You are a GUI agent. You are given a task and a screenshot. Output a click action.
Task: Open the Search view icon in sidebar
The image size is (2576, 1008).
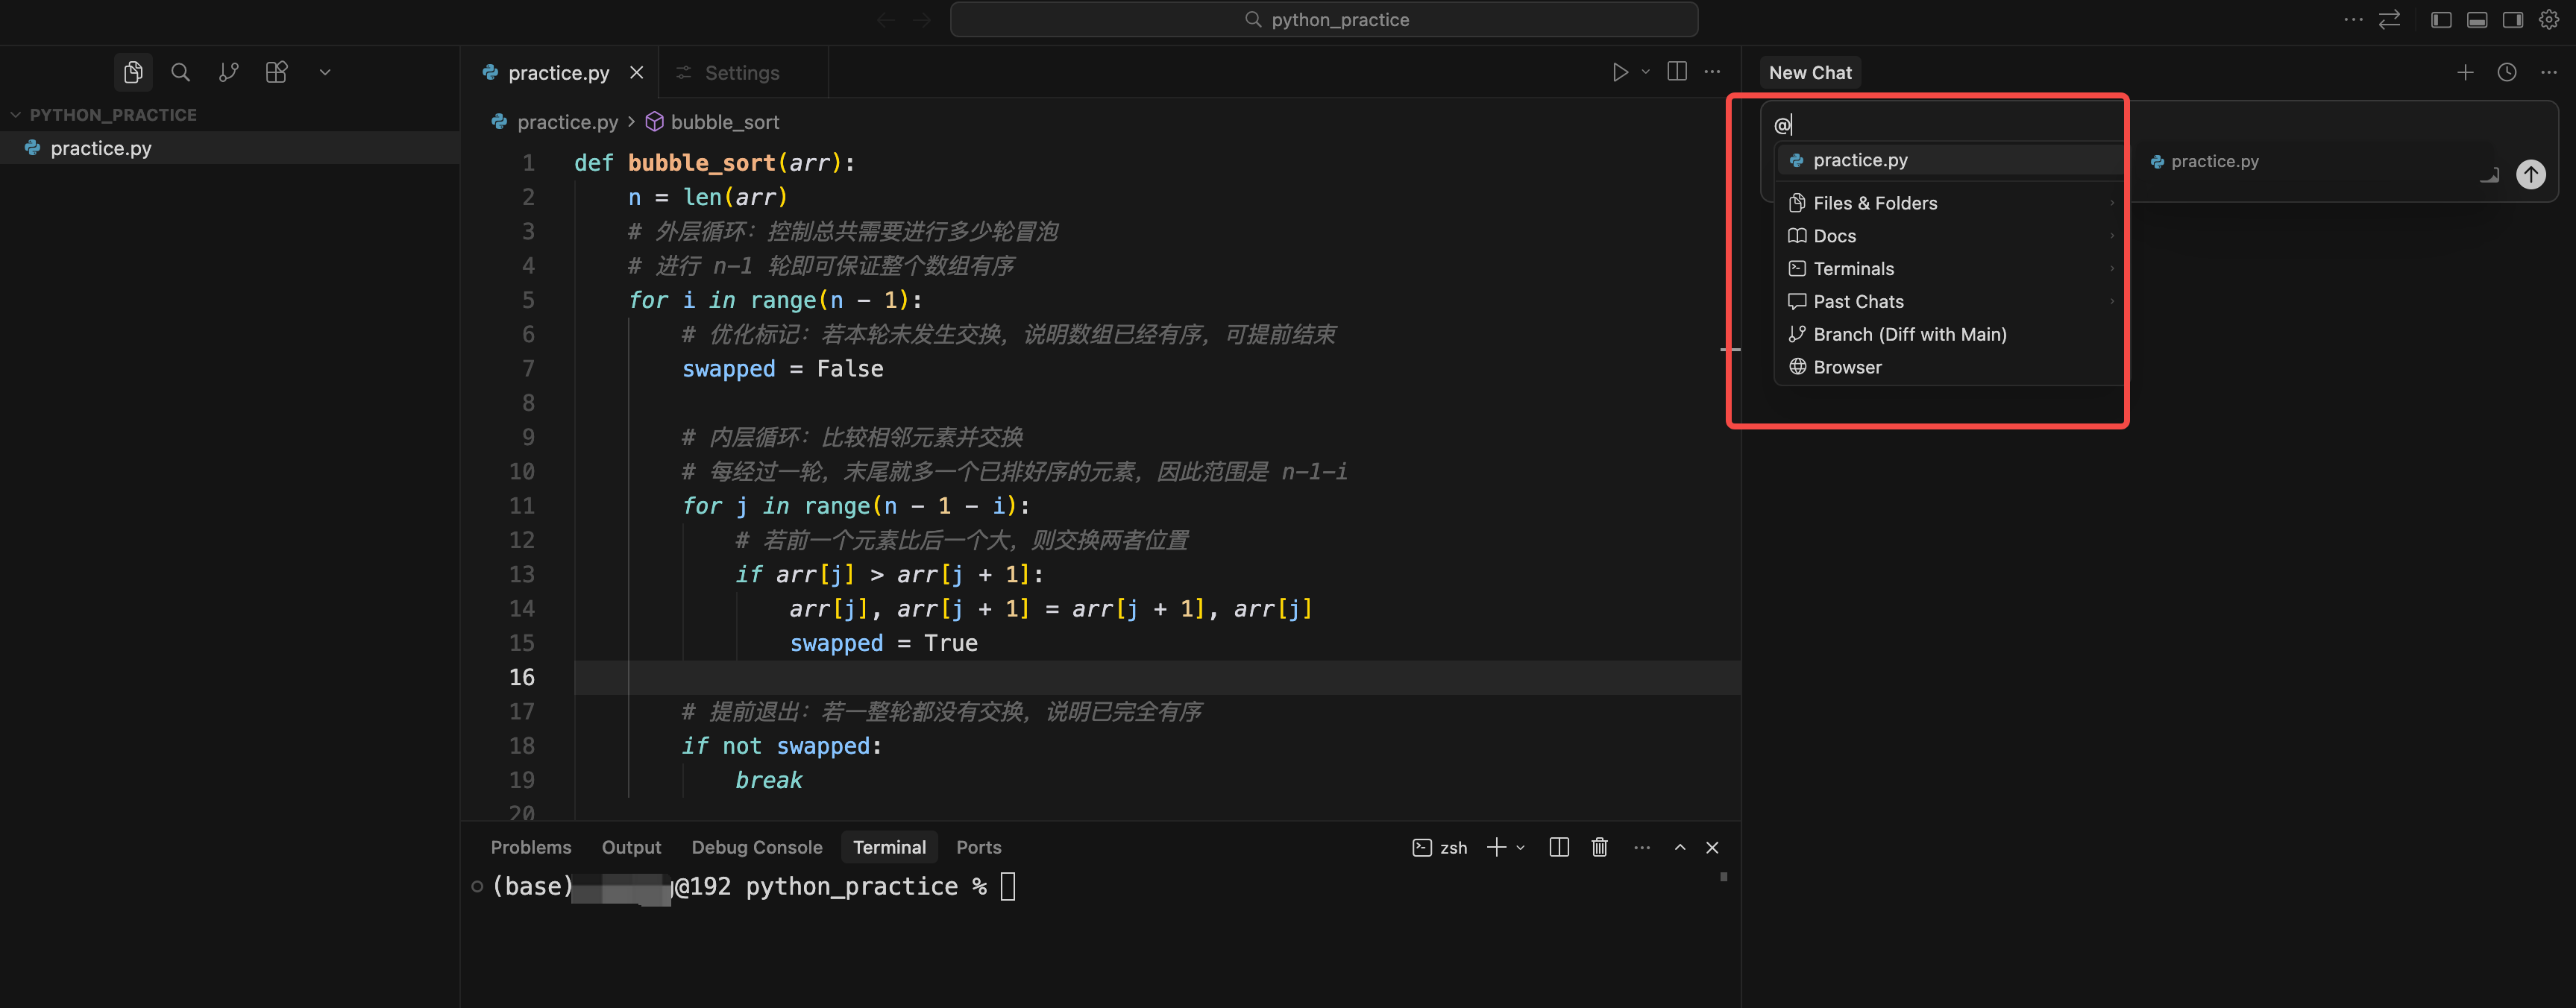[x=181, y=72]
